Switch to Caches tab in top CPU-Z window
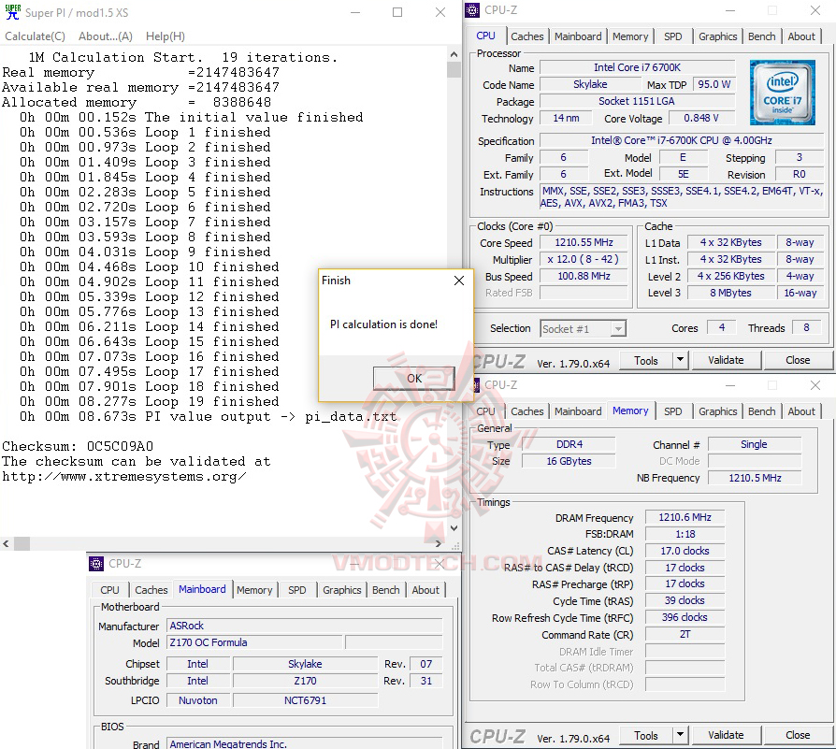Screen dimensions: 836x749 (x=527, y=36)
